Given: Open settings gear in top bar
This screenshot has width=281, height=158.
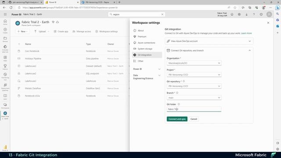Looking at the screenshot, I should (x=239, y=14).
